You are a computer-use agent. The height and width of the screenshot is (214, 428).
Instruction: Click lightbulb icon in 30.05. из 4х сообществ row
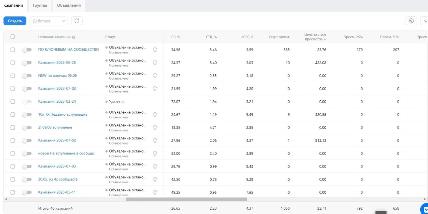click(155, 179)
